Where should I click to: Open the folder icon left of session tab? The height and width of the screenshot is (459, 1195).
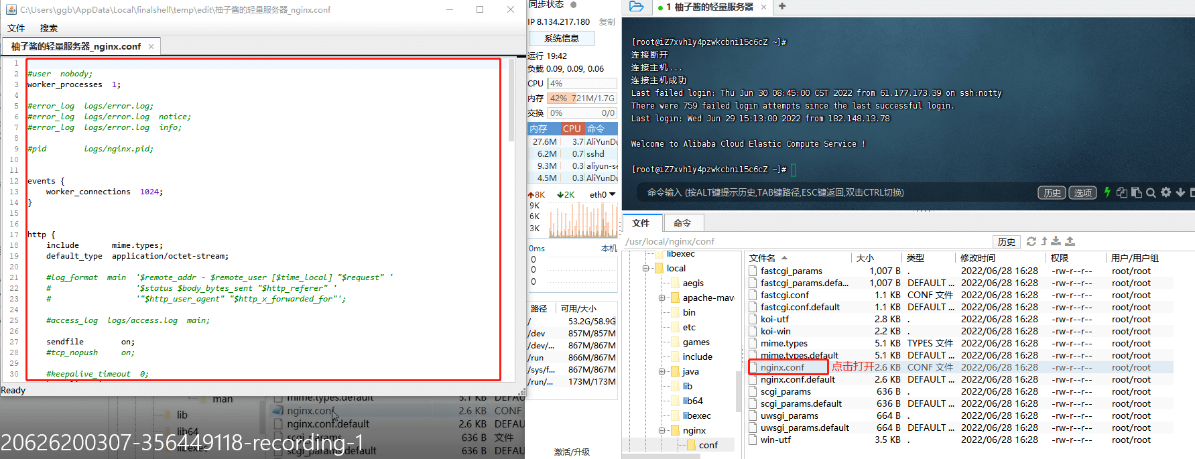(x=637, y=7)
